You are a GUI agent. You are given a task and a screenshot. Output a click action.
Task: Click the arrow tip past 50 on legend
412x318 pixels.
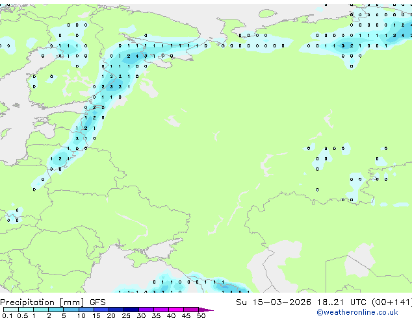tap(206, 310)
